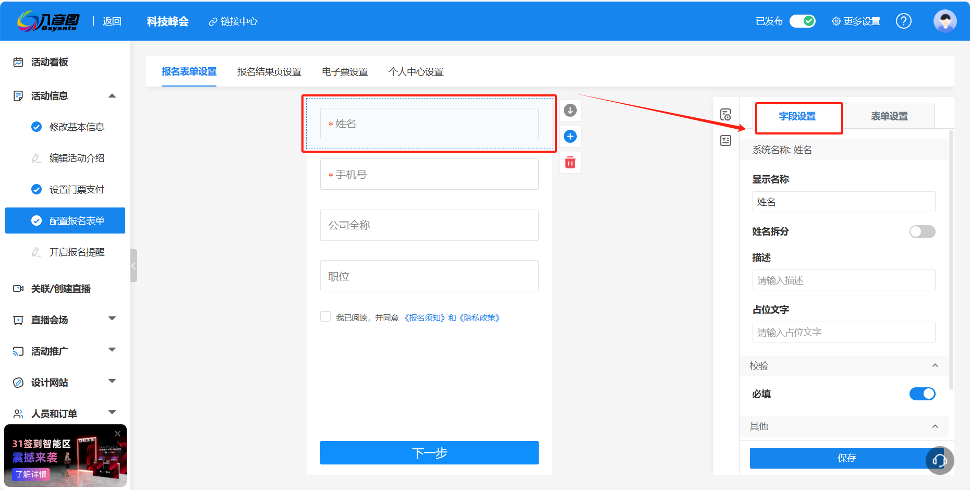Click the 请输入占位文字 input field
Screen dimensions: 970x490
click(x=843, y=332)
